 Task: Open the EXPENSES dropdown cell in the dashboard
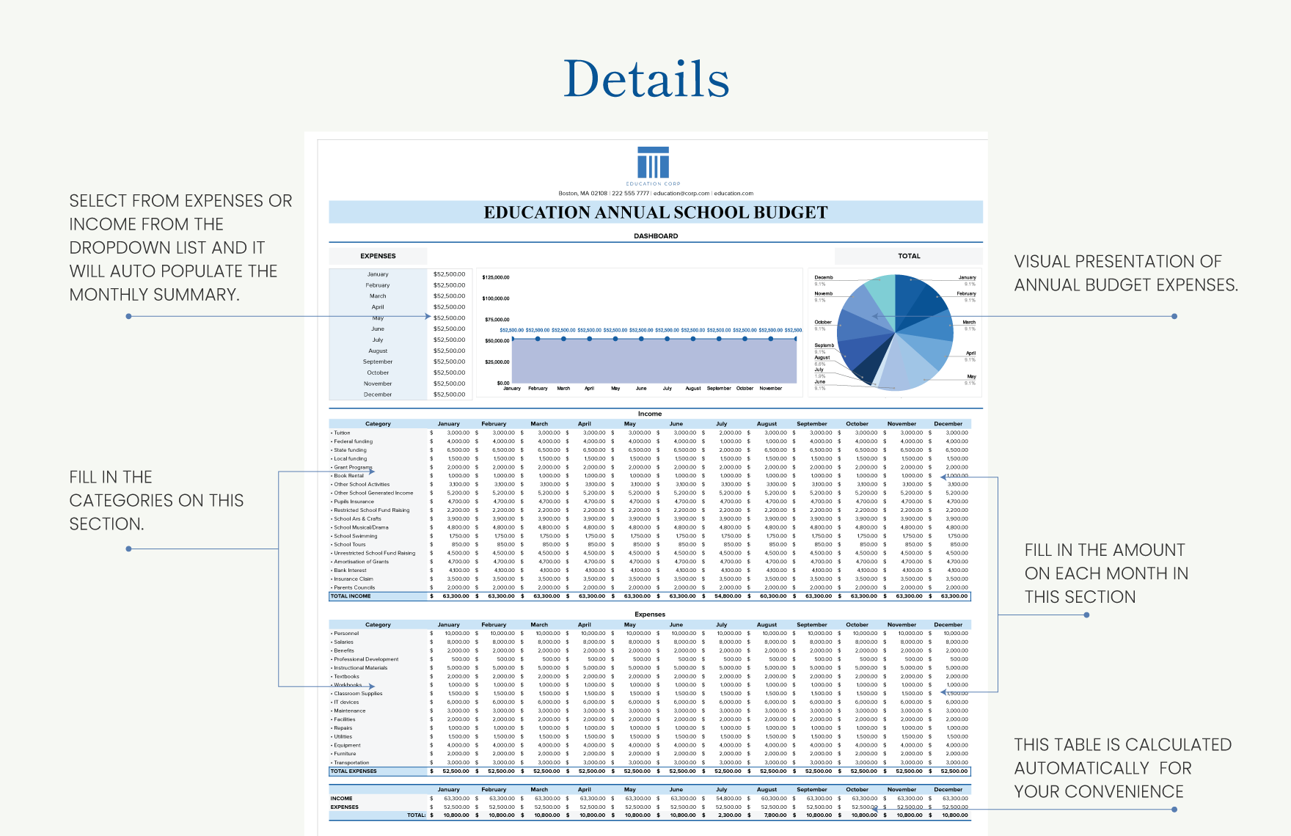pos(378,256)
